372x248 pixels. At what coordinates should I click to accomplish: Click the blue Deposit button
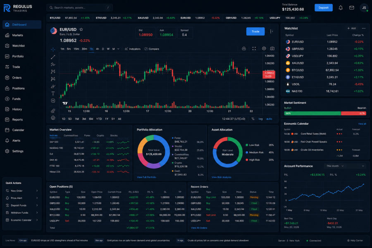click(x=324, y=7)
